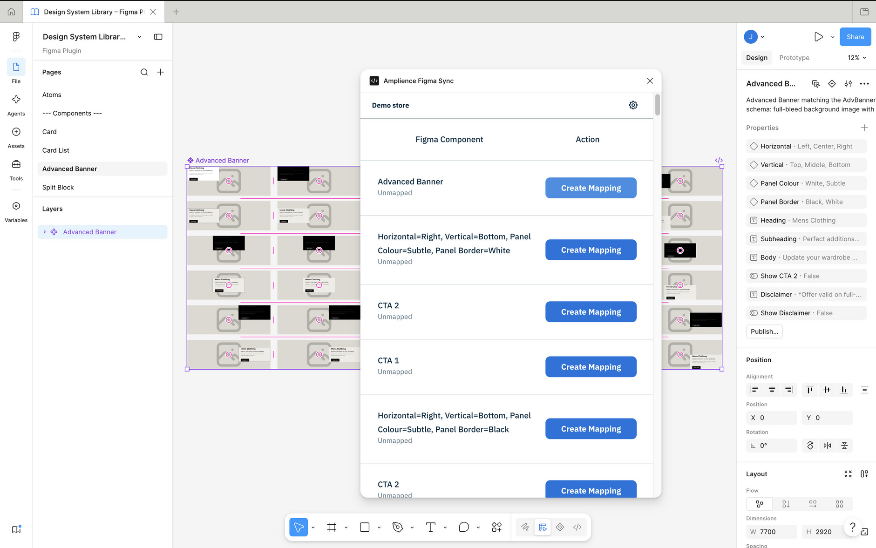This screenshot has height=548, width=876.
Task: Click the Present play icon
Action: coord(818,37)
